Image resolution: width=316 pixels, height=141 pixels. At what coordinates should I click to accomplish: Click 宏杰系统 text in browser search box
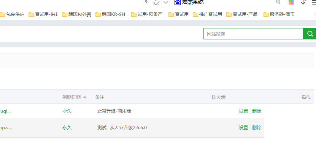[x=193, y=2]
